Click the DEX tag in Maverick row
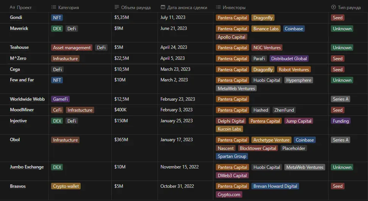This screenshot has height=201, width=368. pos(57,29)
